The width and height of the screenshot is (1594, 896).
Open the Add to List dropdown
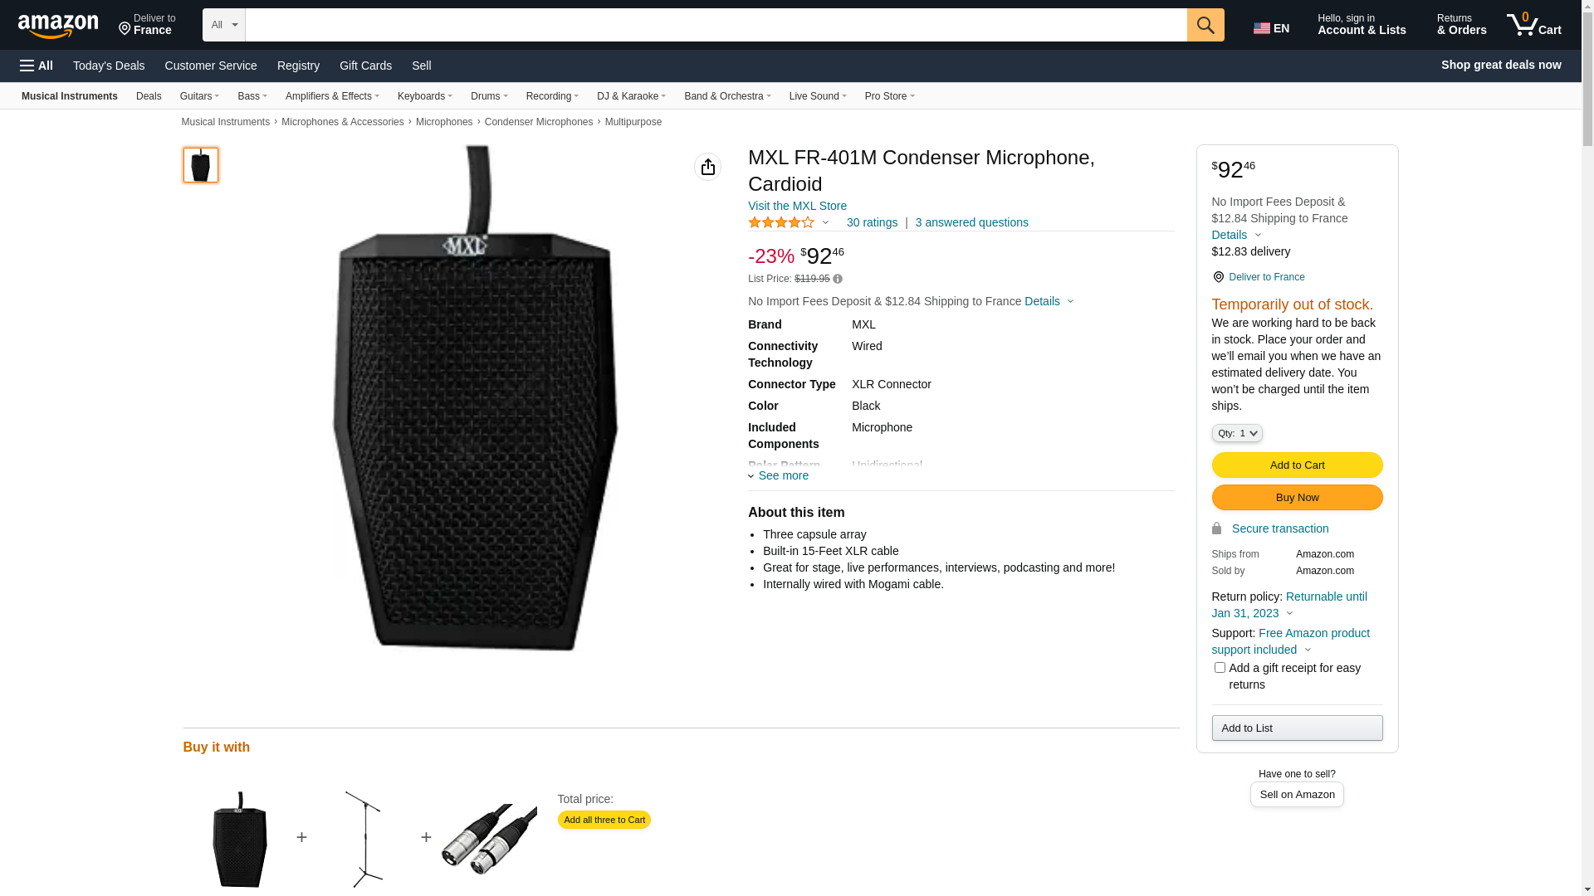tap(1297, 728)
